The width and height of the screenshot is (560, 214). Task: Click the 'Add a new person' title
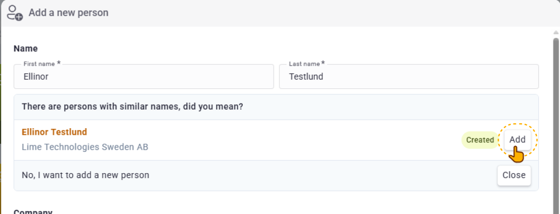click(69, 13)
